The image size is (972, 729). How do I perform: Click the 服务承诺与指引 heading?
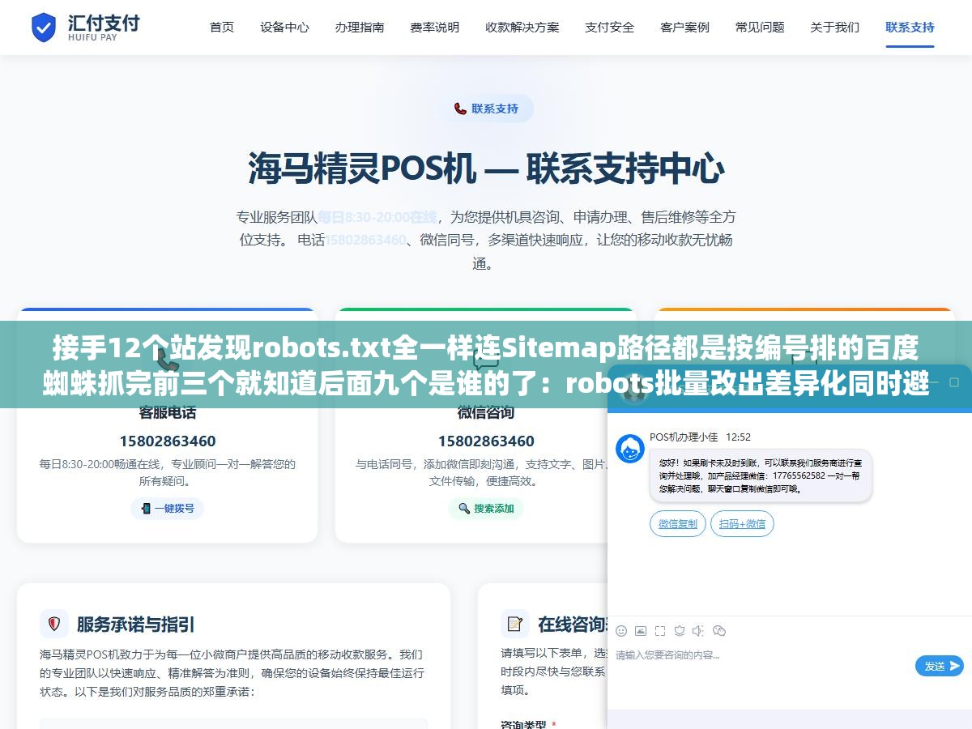(136, 625)
